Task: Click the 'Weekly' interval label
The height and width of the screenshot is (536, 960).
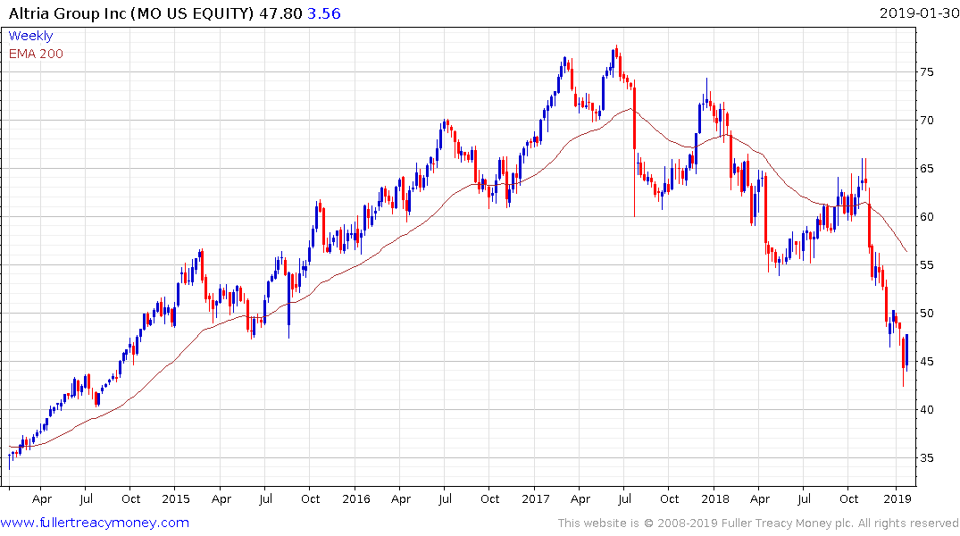Action: click(30, 36)
